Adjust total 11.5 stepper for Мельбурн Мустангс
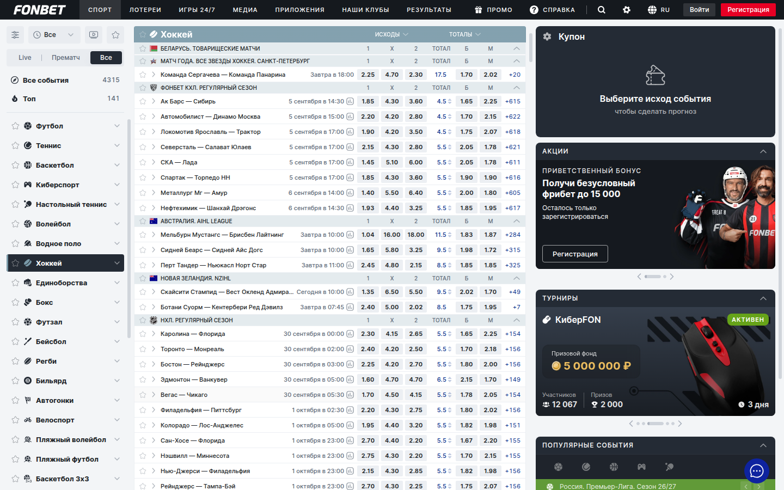Screen dimensions: 784x490 [450, 235]
